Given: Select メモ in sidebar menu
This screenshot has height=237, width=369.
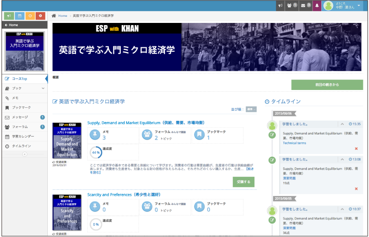Looking at the screenshot, I should click(25, 98).
